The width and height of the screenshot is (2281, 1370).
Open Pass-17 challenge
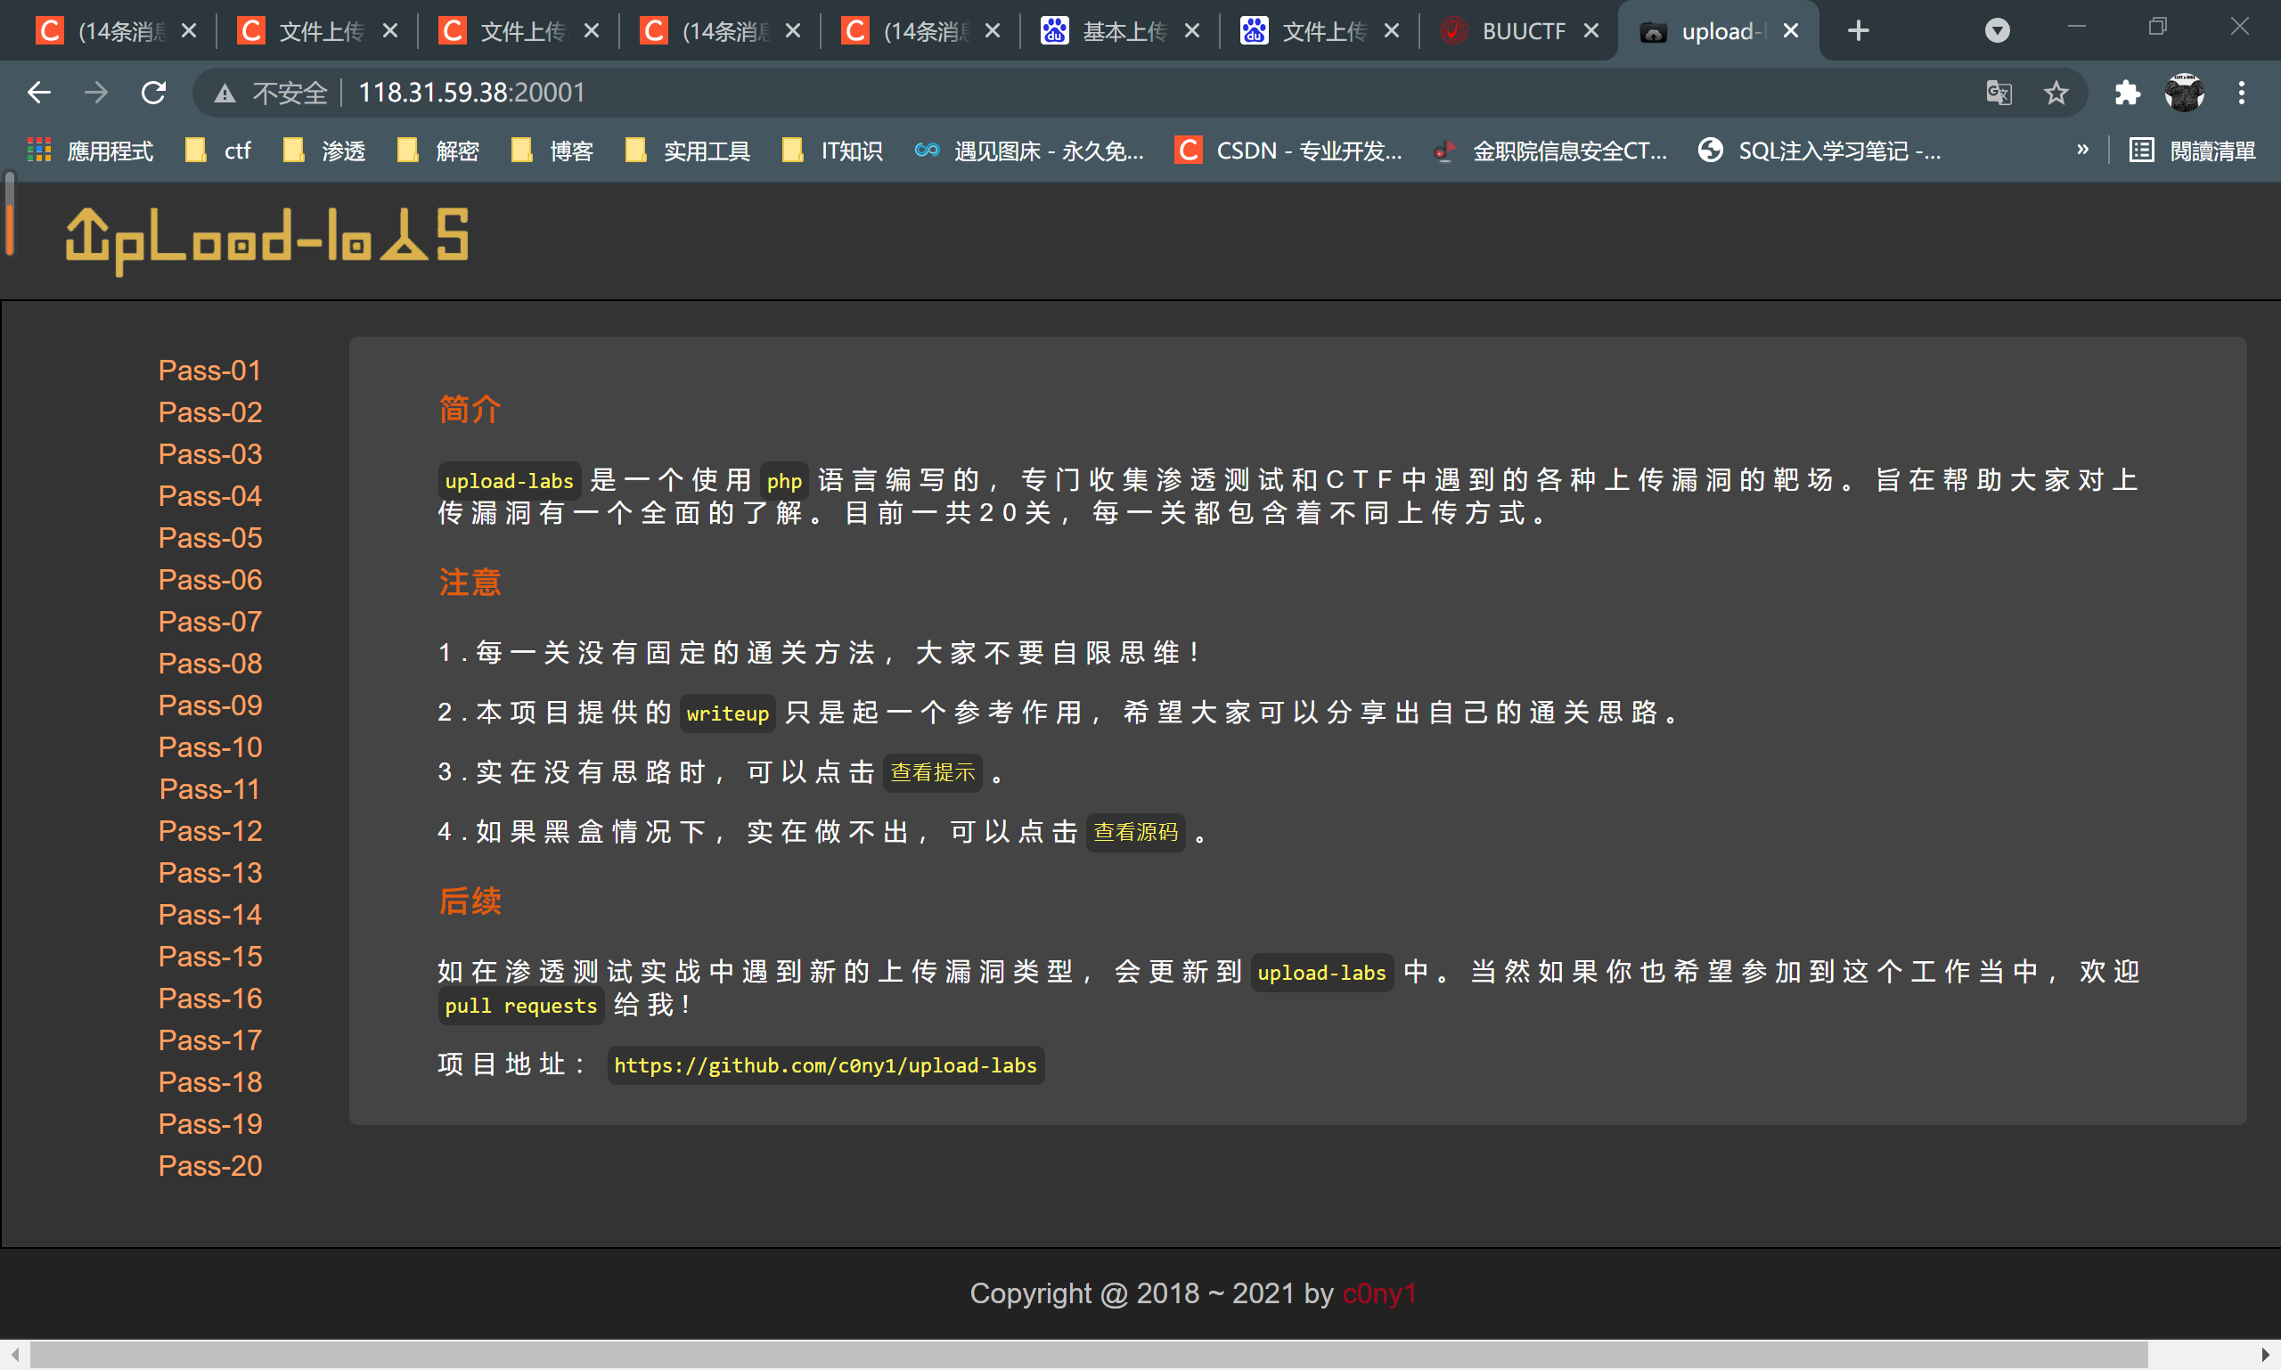(x=209, y=1040)
